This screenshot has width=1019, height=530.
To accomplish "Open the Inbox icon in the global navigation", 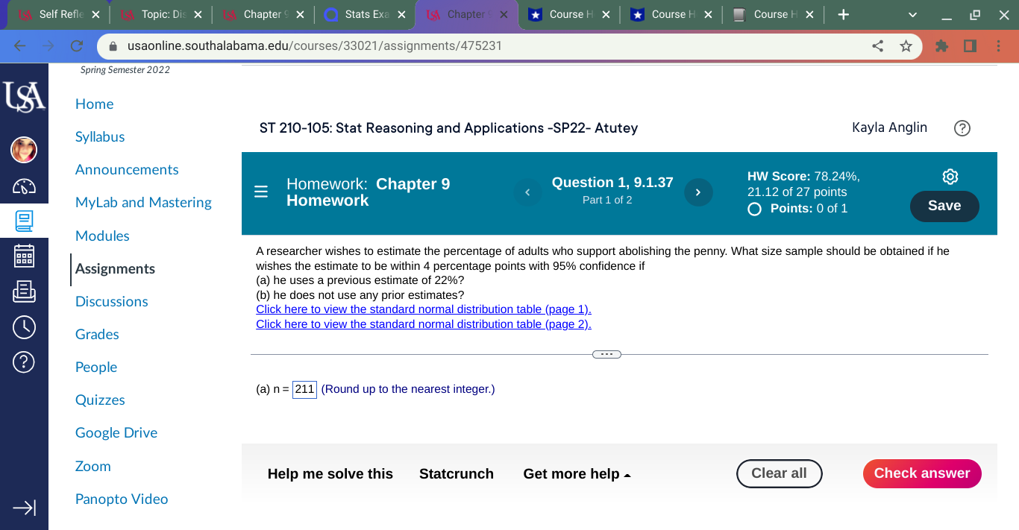I will (x=23, y=291).
